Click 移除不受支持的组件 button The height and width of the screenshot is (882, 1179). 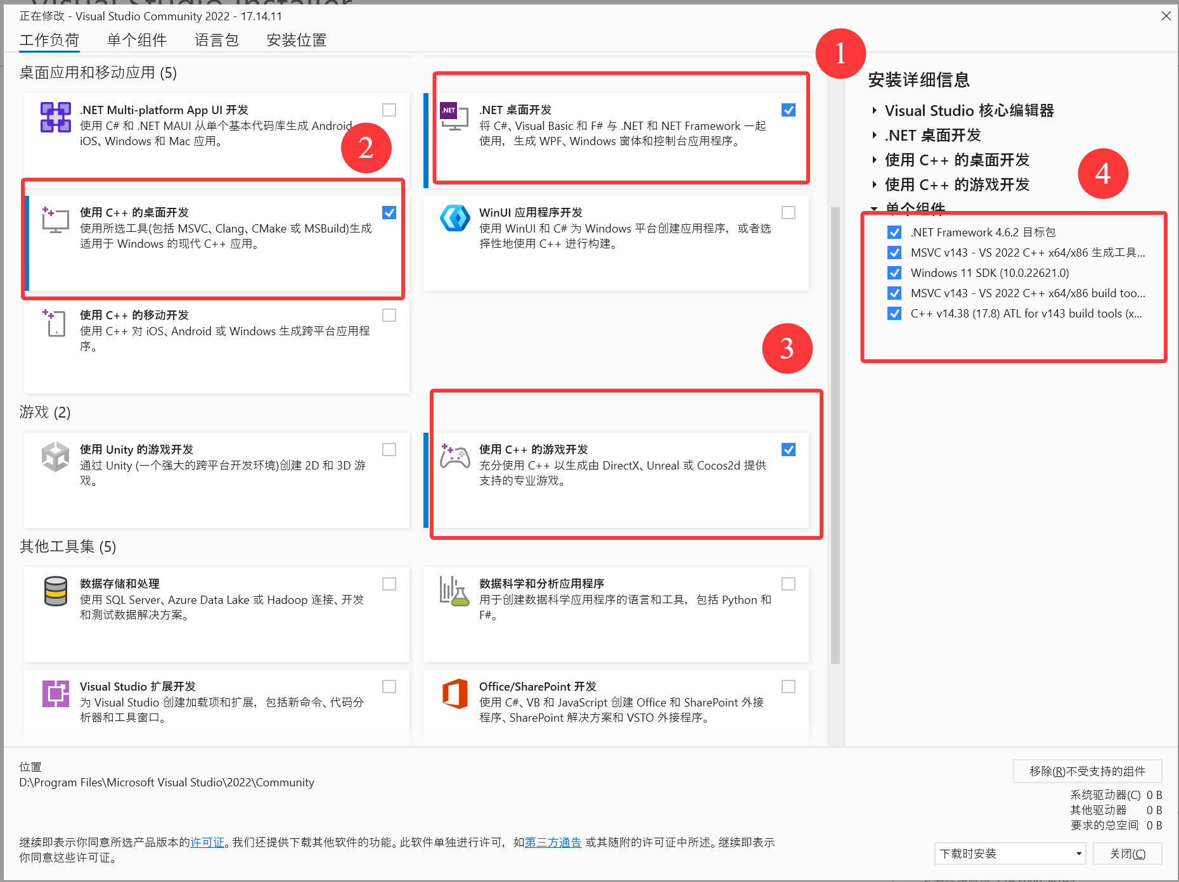tap(1087, 771)
